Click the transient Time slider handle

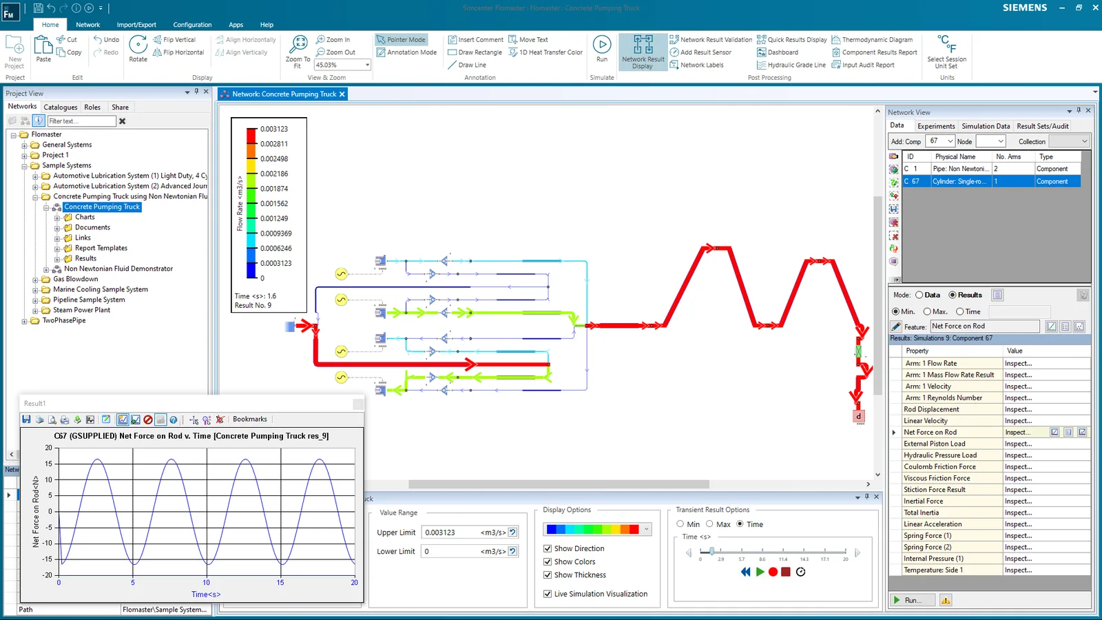711,551
